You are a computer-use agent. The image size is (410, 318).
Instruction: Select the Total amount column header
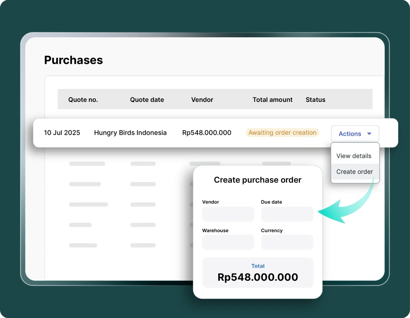coord(272,100)
